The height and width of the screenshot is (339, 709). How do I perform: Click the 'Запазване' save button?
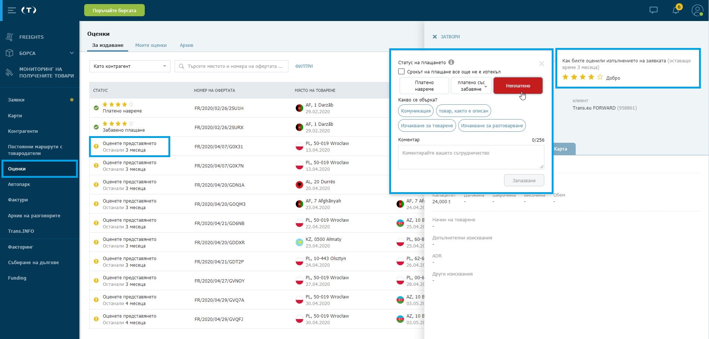[x=524, y=180]
